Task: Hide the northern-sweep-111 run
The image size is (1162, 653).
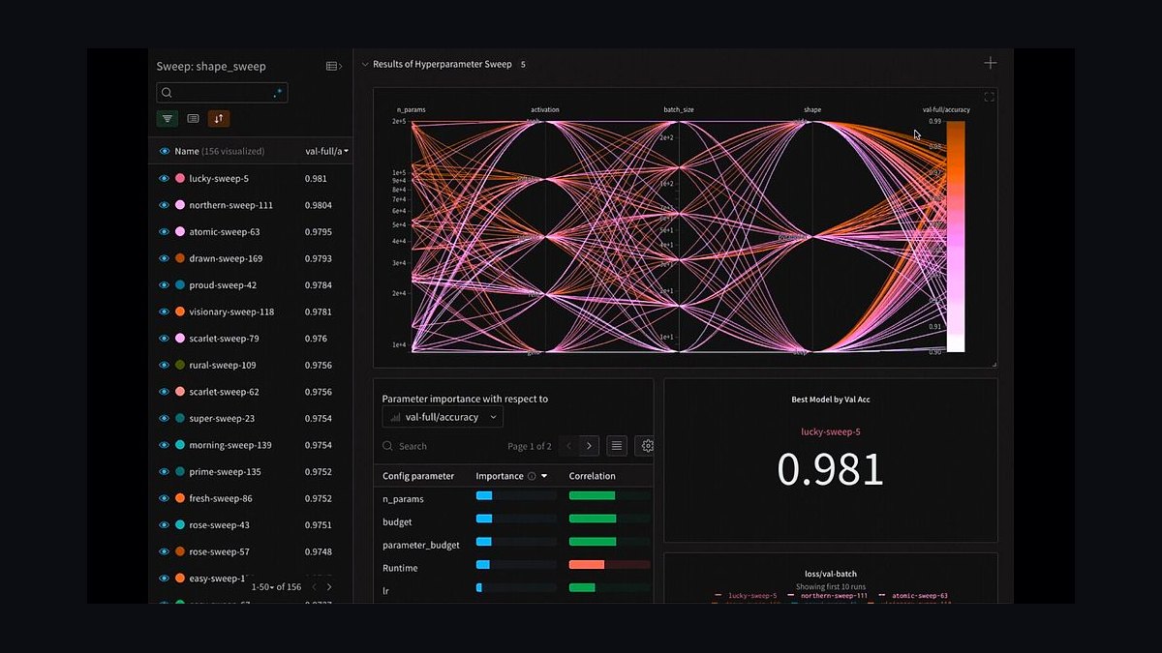Action: 164,205
